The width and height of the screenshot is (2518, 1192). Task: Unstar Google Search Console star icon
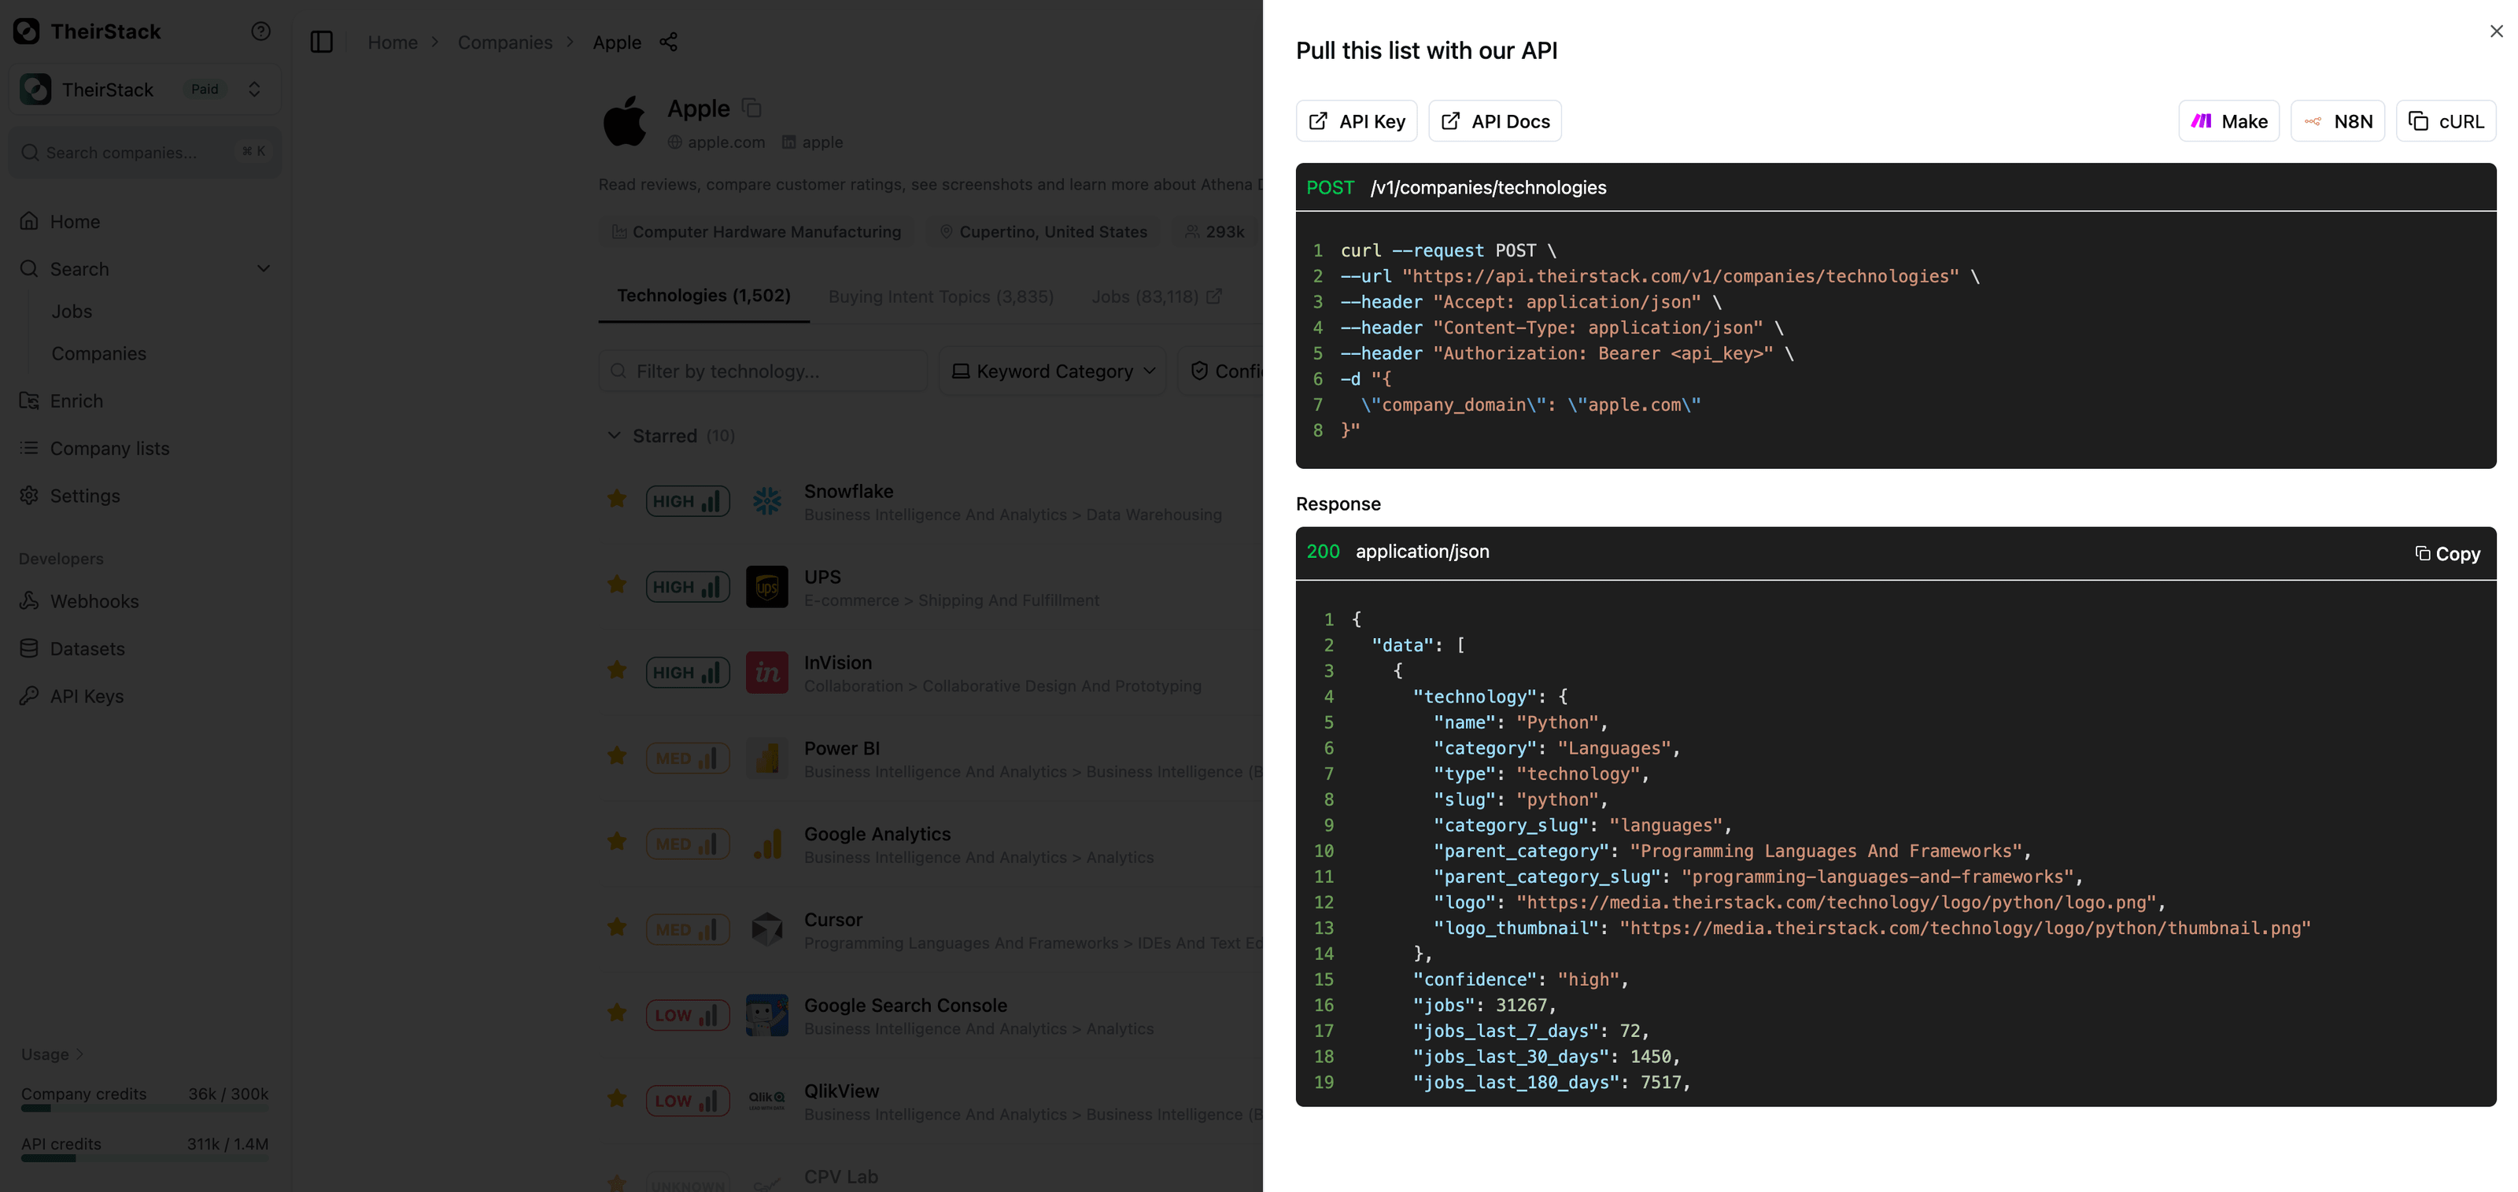617,1013
